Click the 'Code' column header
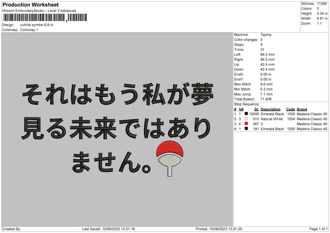 290,109
